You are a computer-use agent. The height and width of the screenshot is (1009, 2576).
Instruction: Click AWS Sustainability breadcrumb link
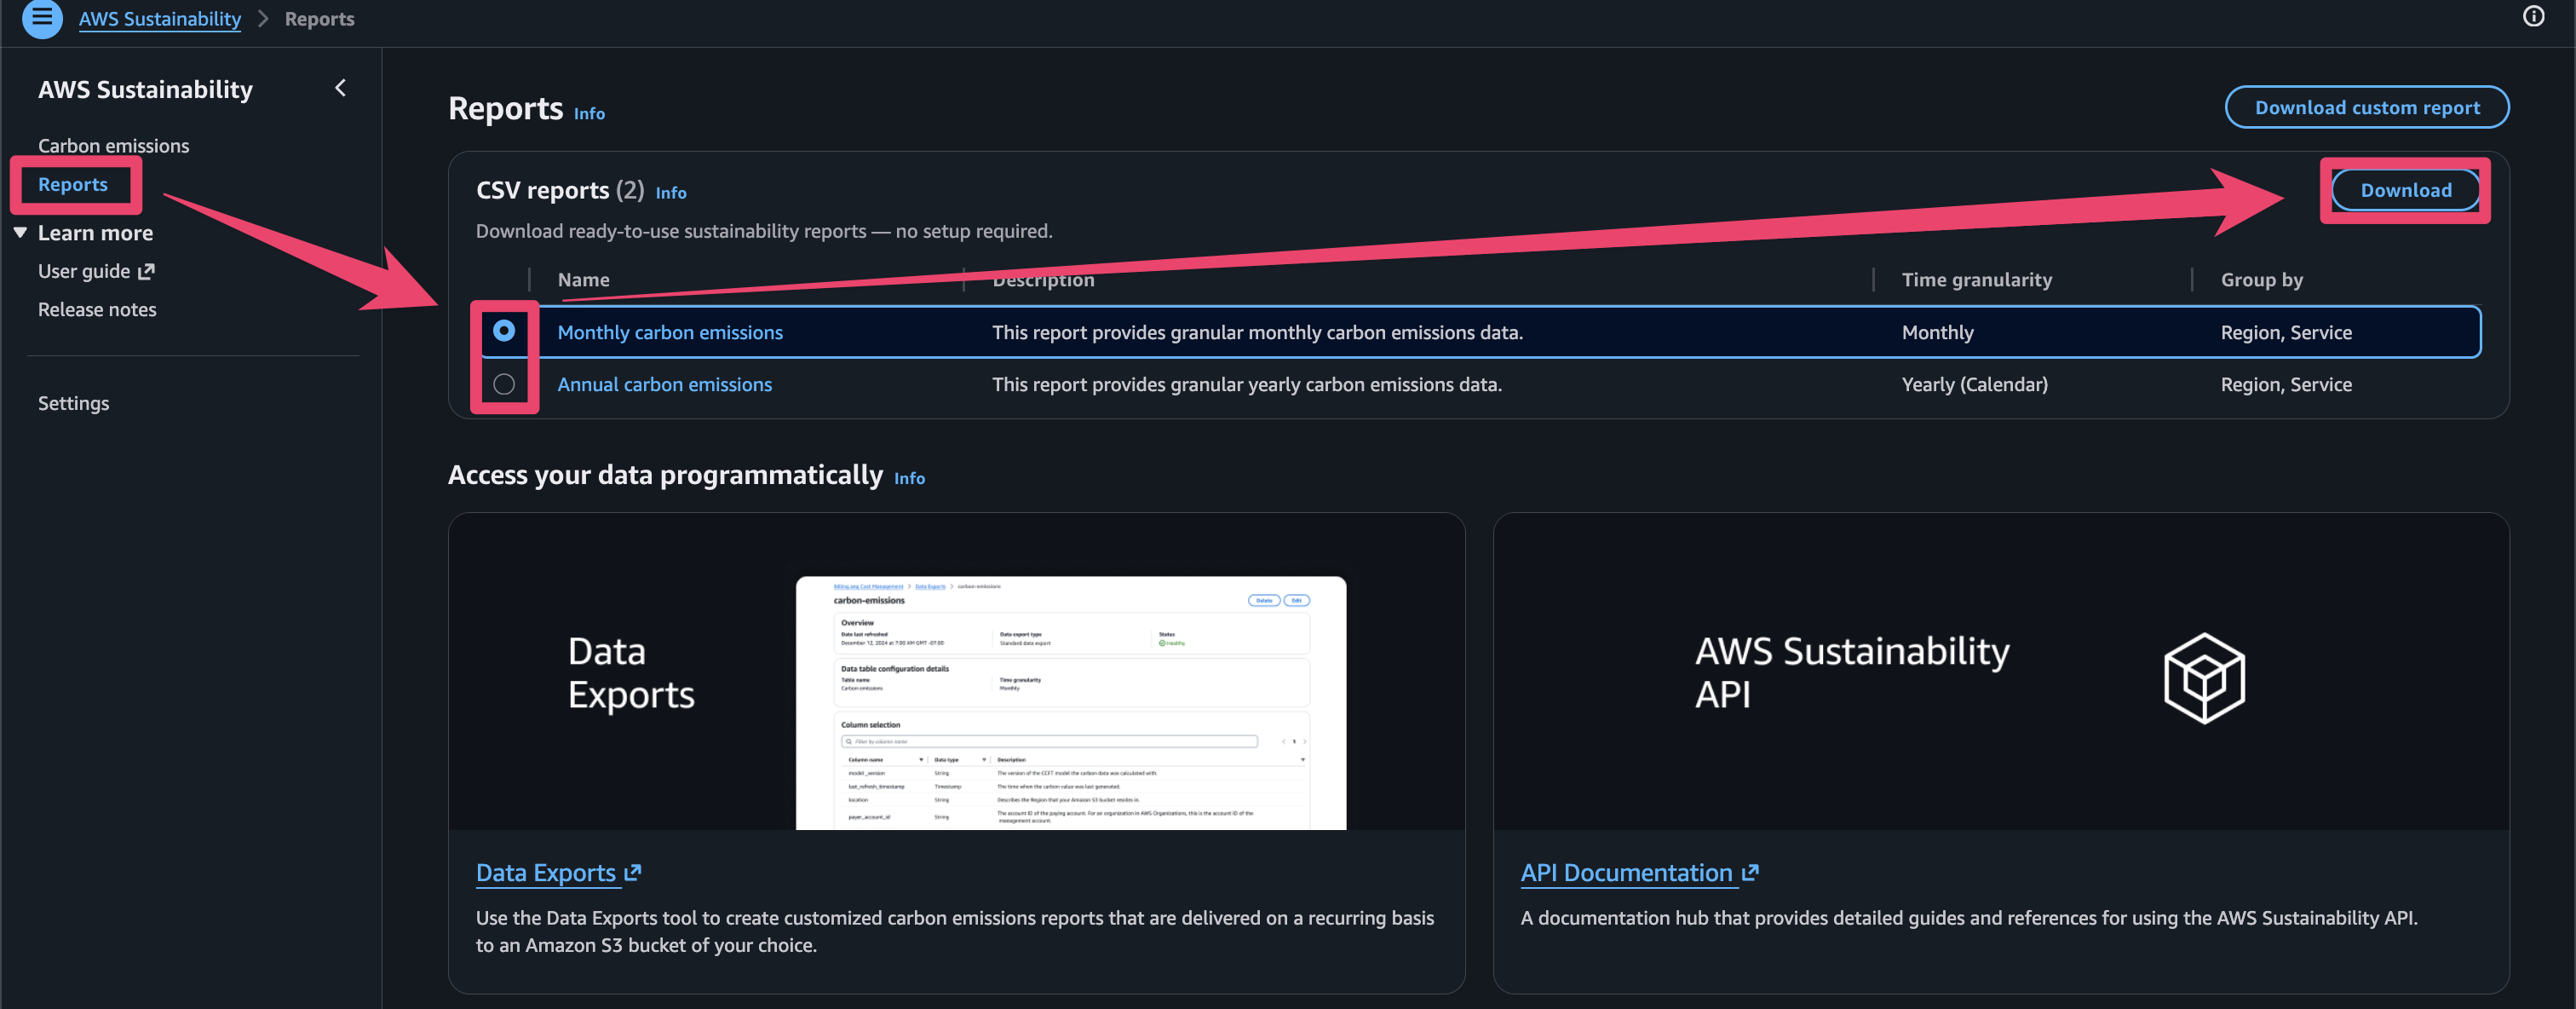160,18
